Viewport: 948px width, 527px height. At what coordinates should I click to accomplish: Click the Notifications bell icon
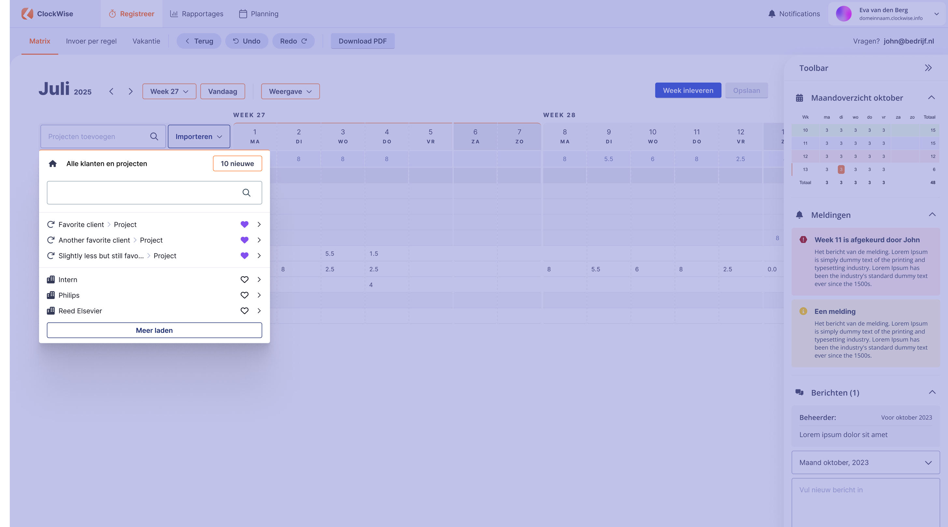pyautogui.click(x=772, y=14)
